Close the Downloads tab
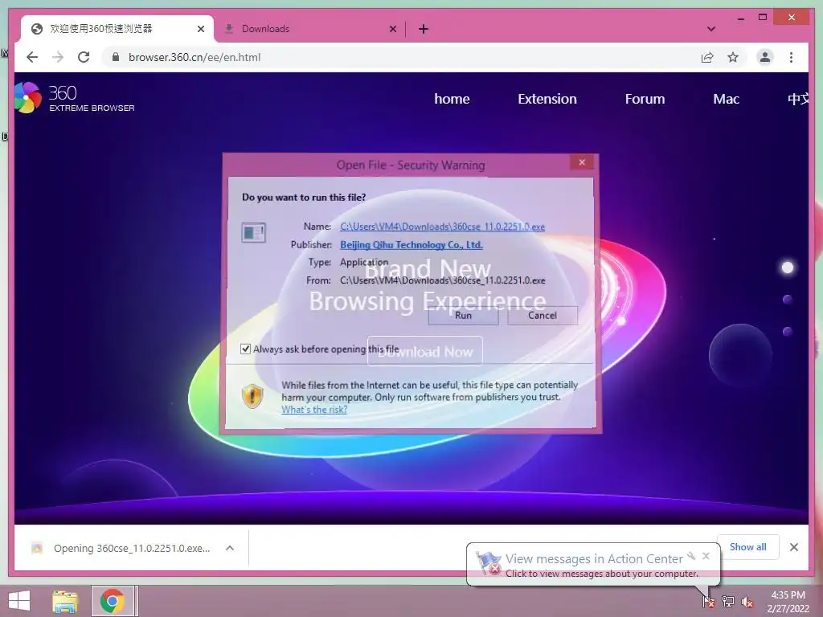The height and width of the screenshot is (617, 823). coord(392,29)
